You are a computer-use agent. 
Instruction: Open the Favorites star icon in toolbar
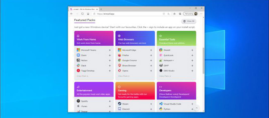coord(174,14)
